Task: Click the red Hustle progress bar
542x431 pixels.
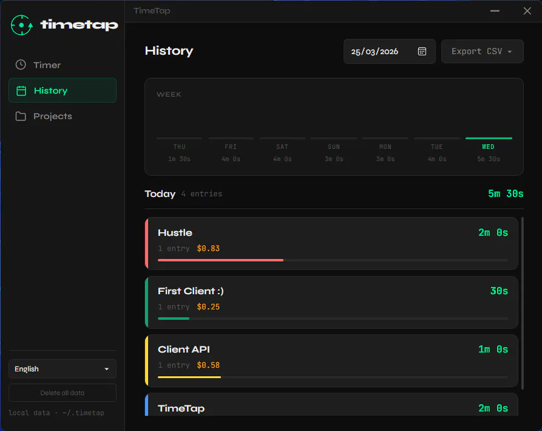Action: (220, 260)
